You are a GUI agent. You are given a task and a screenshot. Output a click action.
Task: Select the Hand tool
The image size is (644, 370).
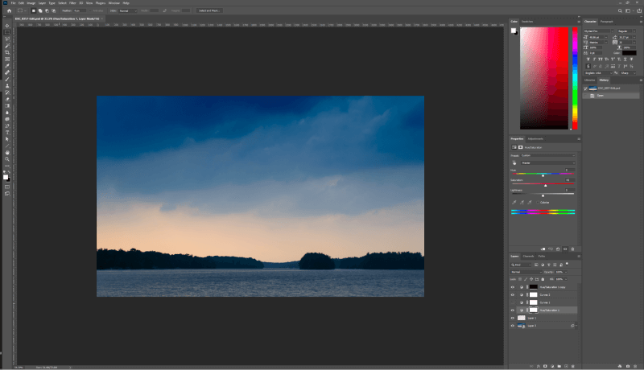point(7,152)
